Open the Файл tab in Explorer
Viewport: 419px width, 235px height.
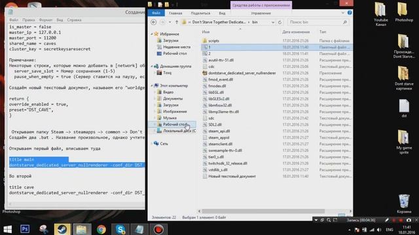pos(156,13)
